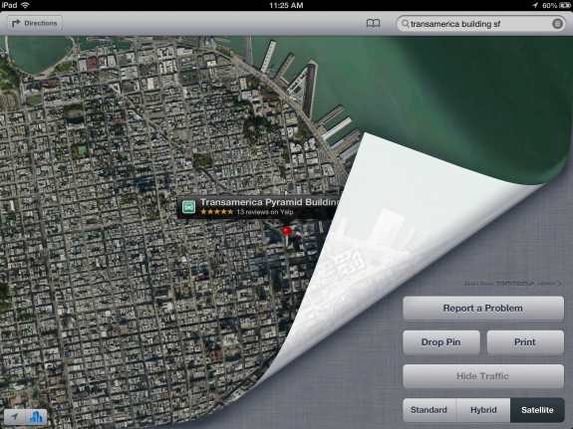The image size is (573, 429).
Task: Tap Hide Traffic button
Action: click(483, 376)
